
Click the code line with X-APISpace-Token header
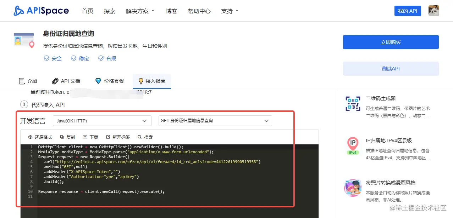pyautogui.click(x=82, y=172)
